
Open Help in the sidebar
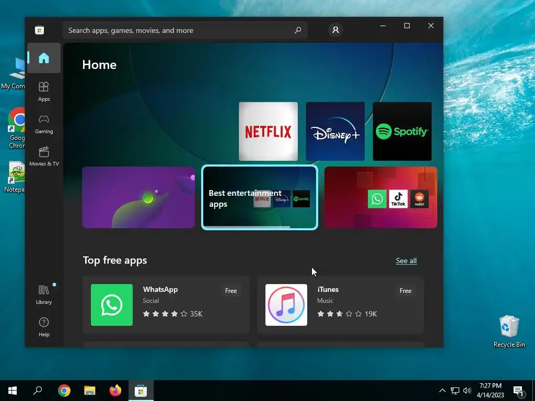tap(44, 327)
